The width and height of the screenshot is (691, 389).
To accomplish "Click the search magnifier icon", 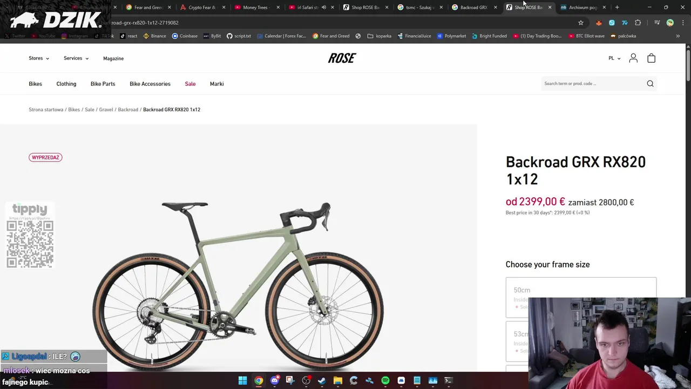I will pos(650,83).
